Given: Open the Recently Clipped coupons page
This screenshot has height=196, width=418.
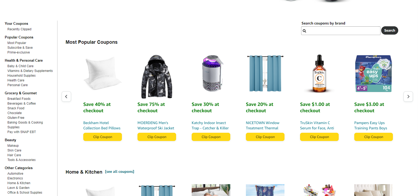Looking at the screenshot, I should pyautogui.click(x=19, y=29).
